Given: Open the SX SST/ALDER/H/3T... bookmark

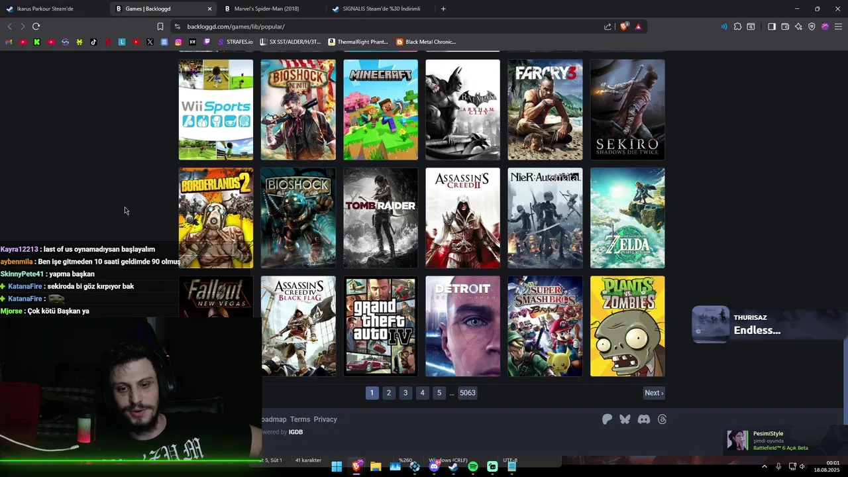Looking at the screenshot, I should tap(291, 42).
